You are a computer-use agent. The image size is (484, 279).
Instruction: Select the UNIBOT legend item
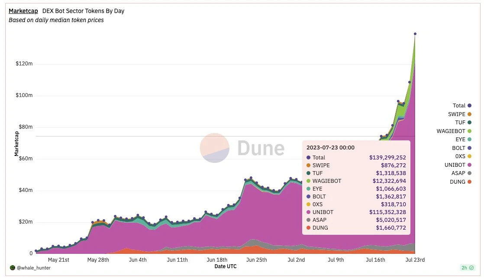point(458,165)
